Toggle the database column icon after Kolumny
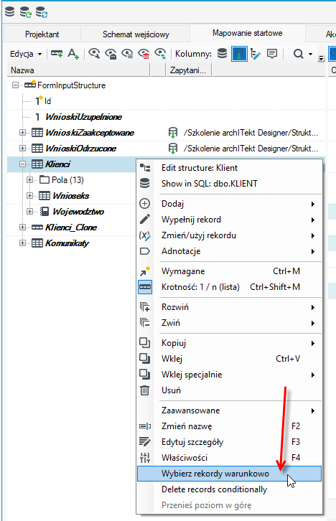This screenshot has height=521, width=336. pyautogui.click(x=222, y=54)
